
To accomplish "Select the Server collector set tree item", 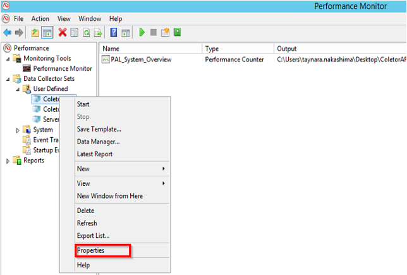I will click(x=51, y=119).
